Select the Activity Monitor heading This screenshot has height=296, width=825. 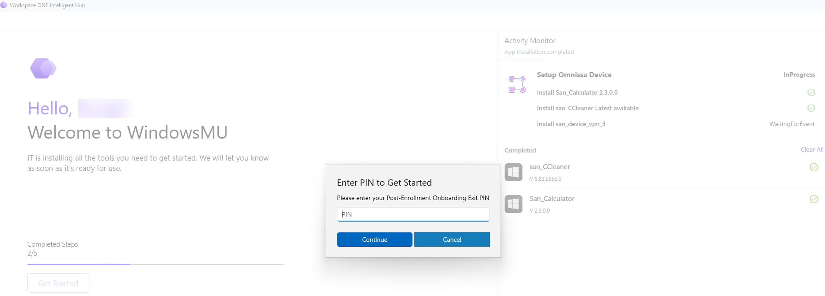pyautogui.click(x=530, y=41)
